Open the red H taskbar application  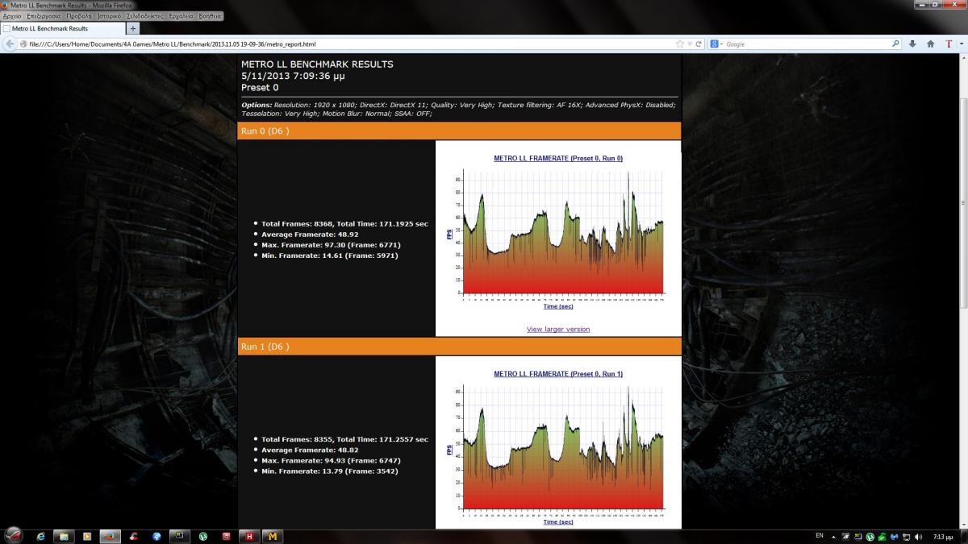pyautogui.click(x=250, y=535)
